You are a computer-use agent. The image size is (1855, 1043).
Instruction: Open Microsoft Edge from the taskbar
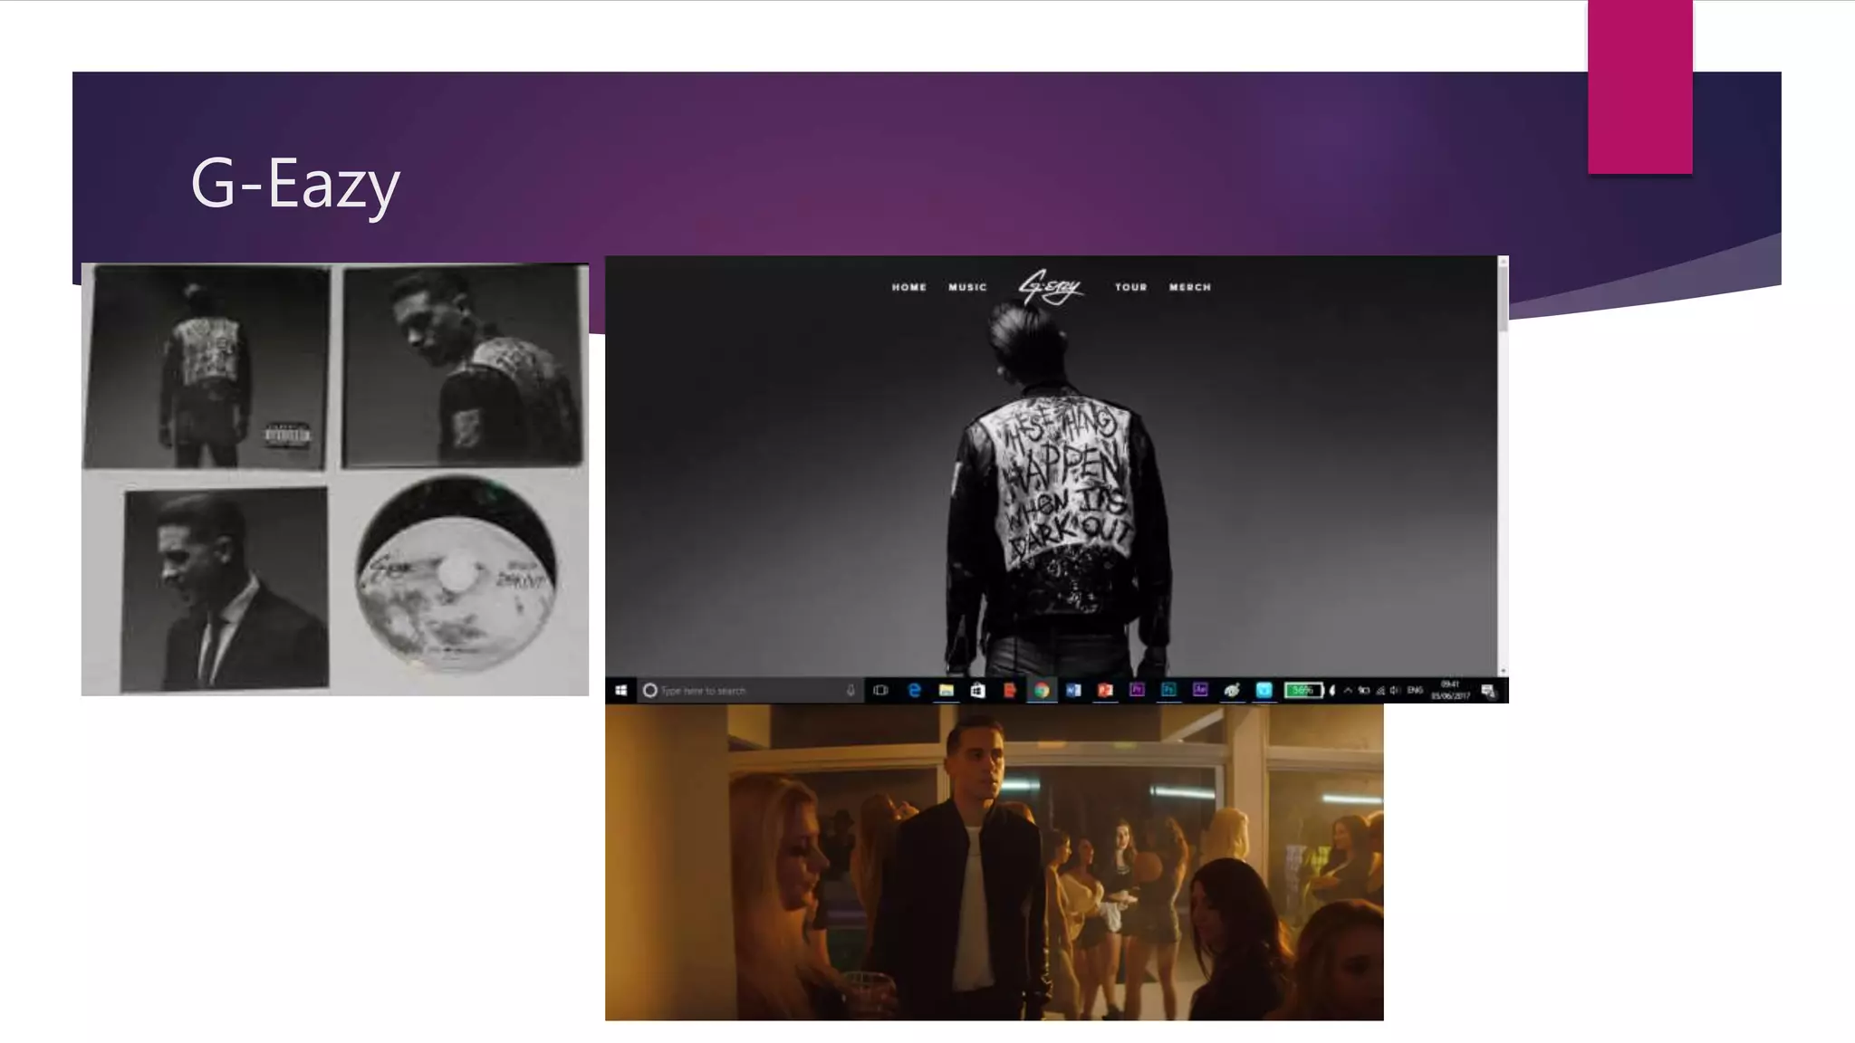[x=914, y=691]
